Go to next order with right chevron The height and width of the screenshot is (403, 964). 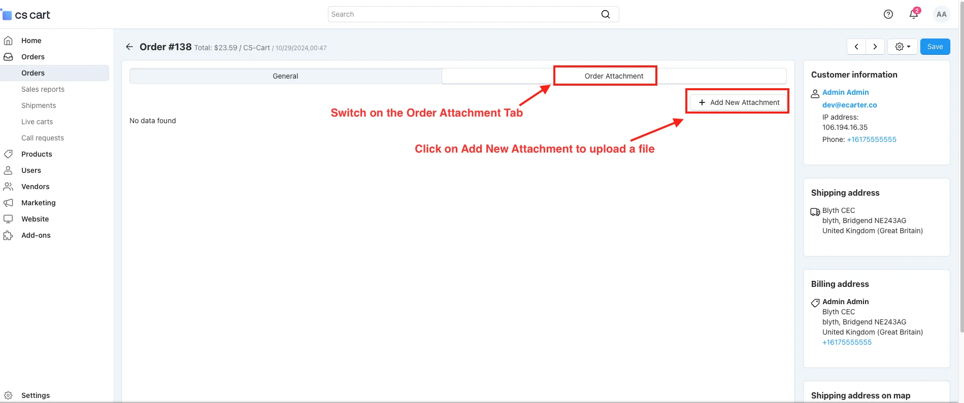pos(875,47)
